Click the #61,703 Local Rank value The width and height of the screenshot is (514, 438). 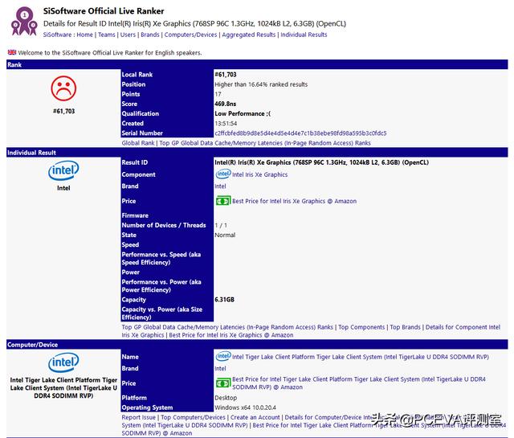[x=226, y=75]
